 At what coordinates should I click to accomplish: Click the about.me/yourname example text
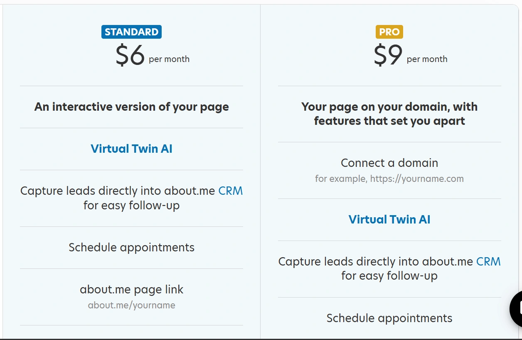pos(131,305)
